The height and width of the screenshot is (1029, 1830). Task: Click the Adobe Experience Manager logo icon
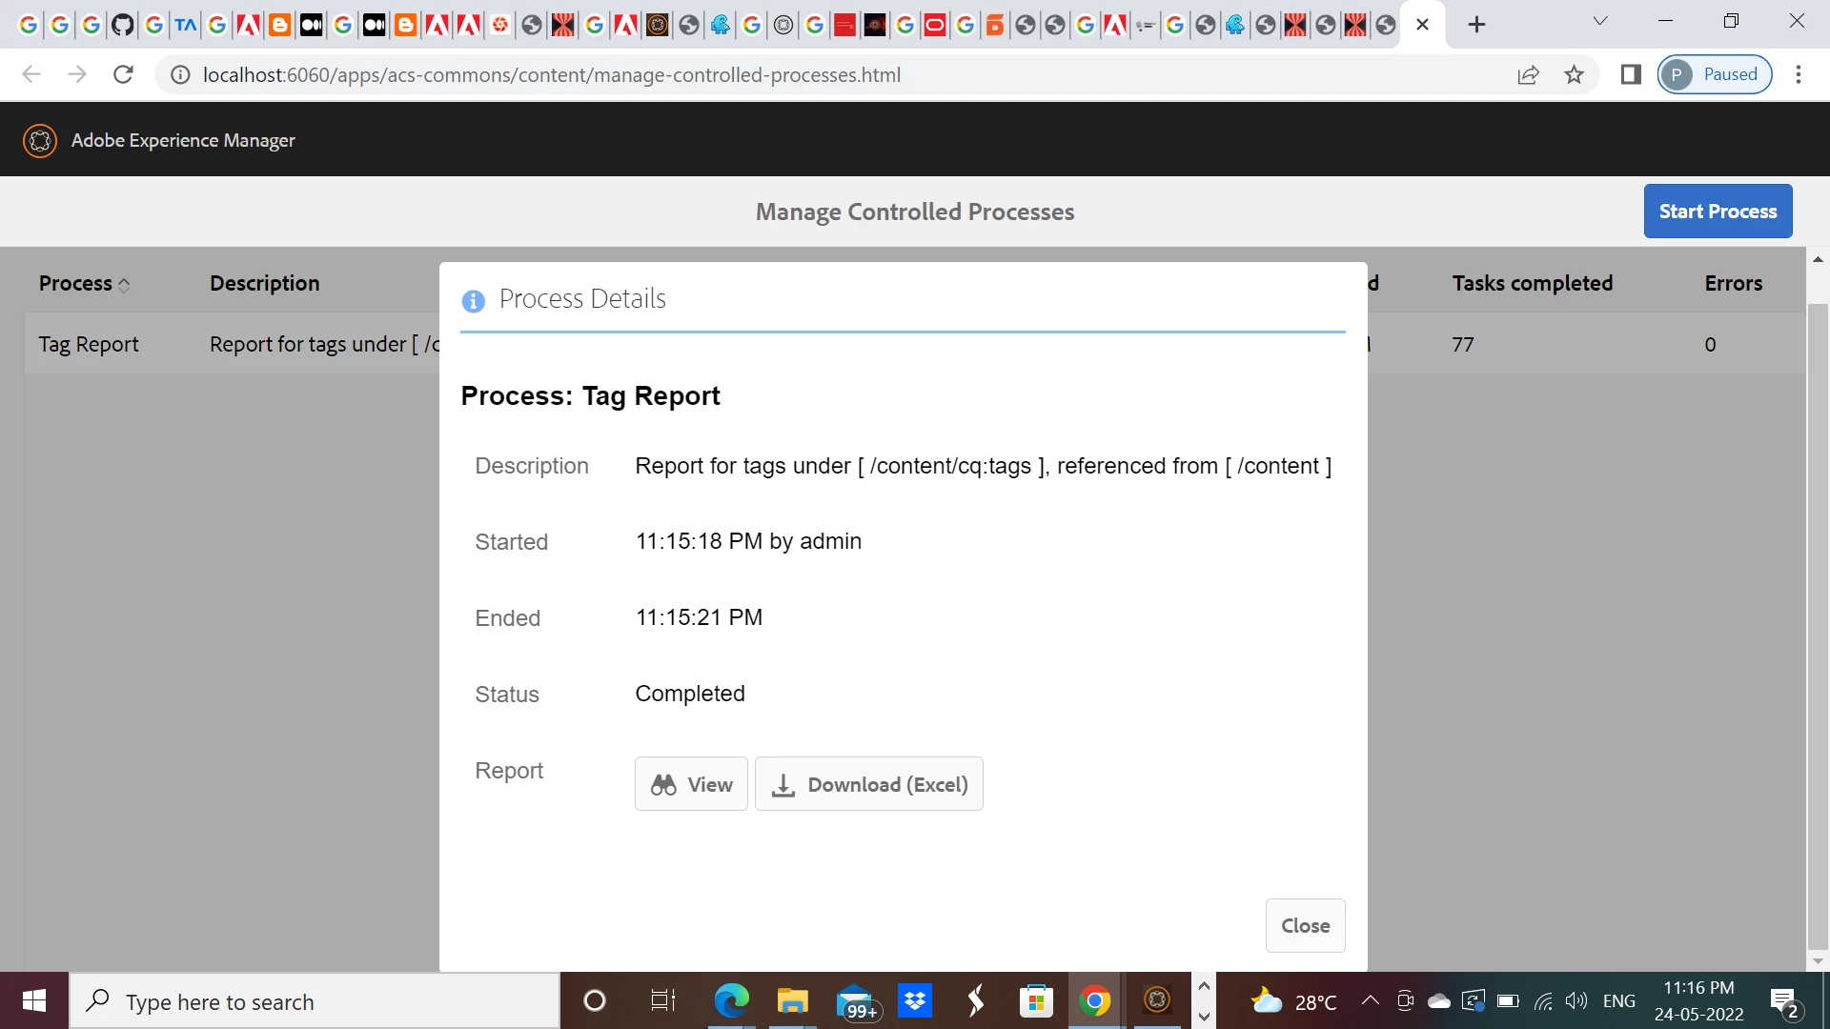click(40, 141)
